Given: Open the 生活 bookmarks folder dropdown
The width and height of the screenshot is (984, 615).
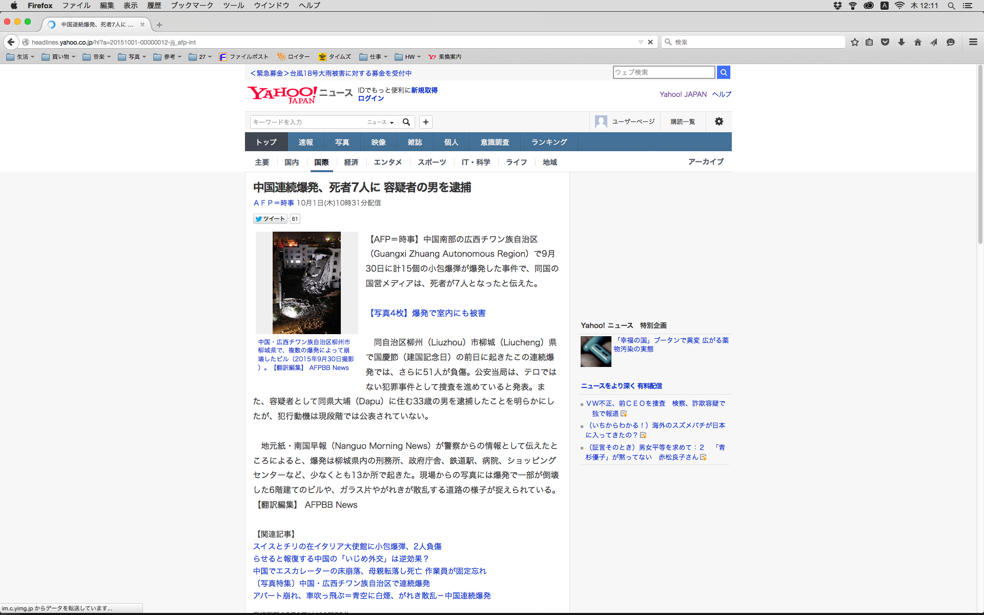Looking at the screenshot, I should click(x=20, y=57).
